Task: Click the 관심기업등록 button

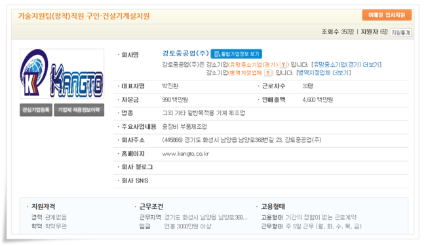Action: pyautogui.click(x=36, y=110)
